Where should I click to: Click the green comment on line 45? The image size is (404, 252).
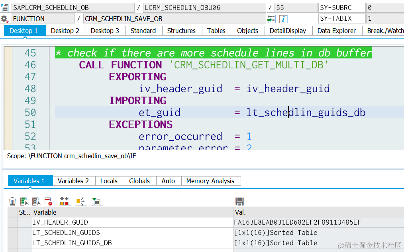pyautogui.click(x=213, y=53)
